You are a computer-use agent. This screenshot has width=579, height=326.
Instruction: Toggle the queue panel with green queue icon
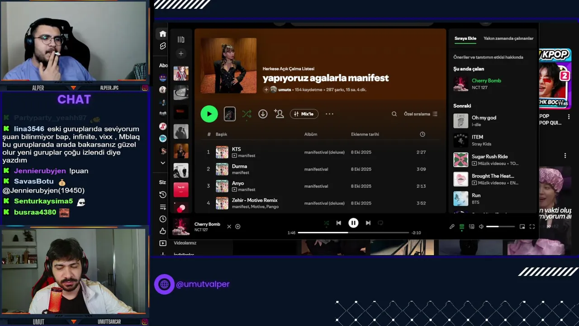point(462,226)
